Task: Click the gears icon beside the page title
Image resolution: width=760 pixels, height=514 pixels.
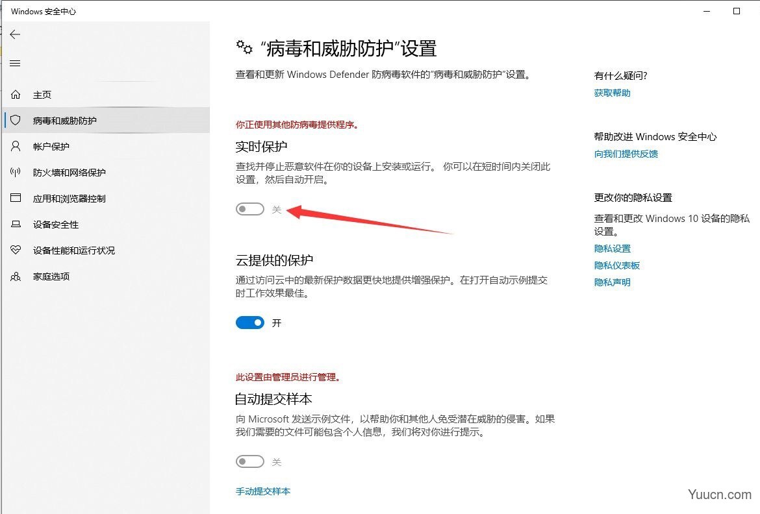Action: 244,47
